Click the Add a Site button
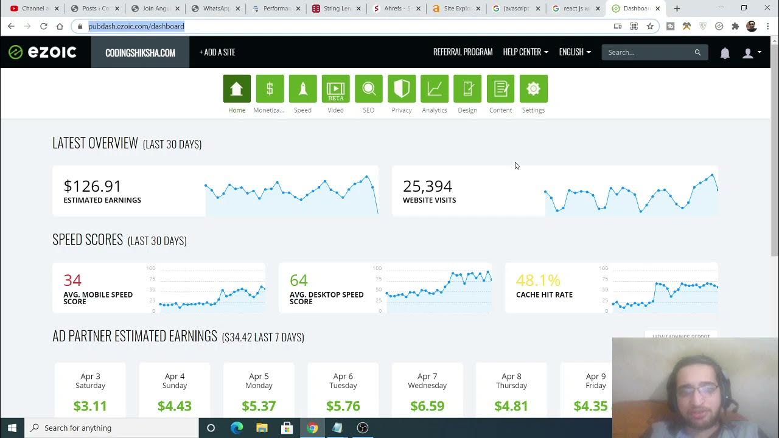Screen dimensions: 779x438 point(217,52)
